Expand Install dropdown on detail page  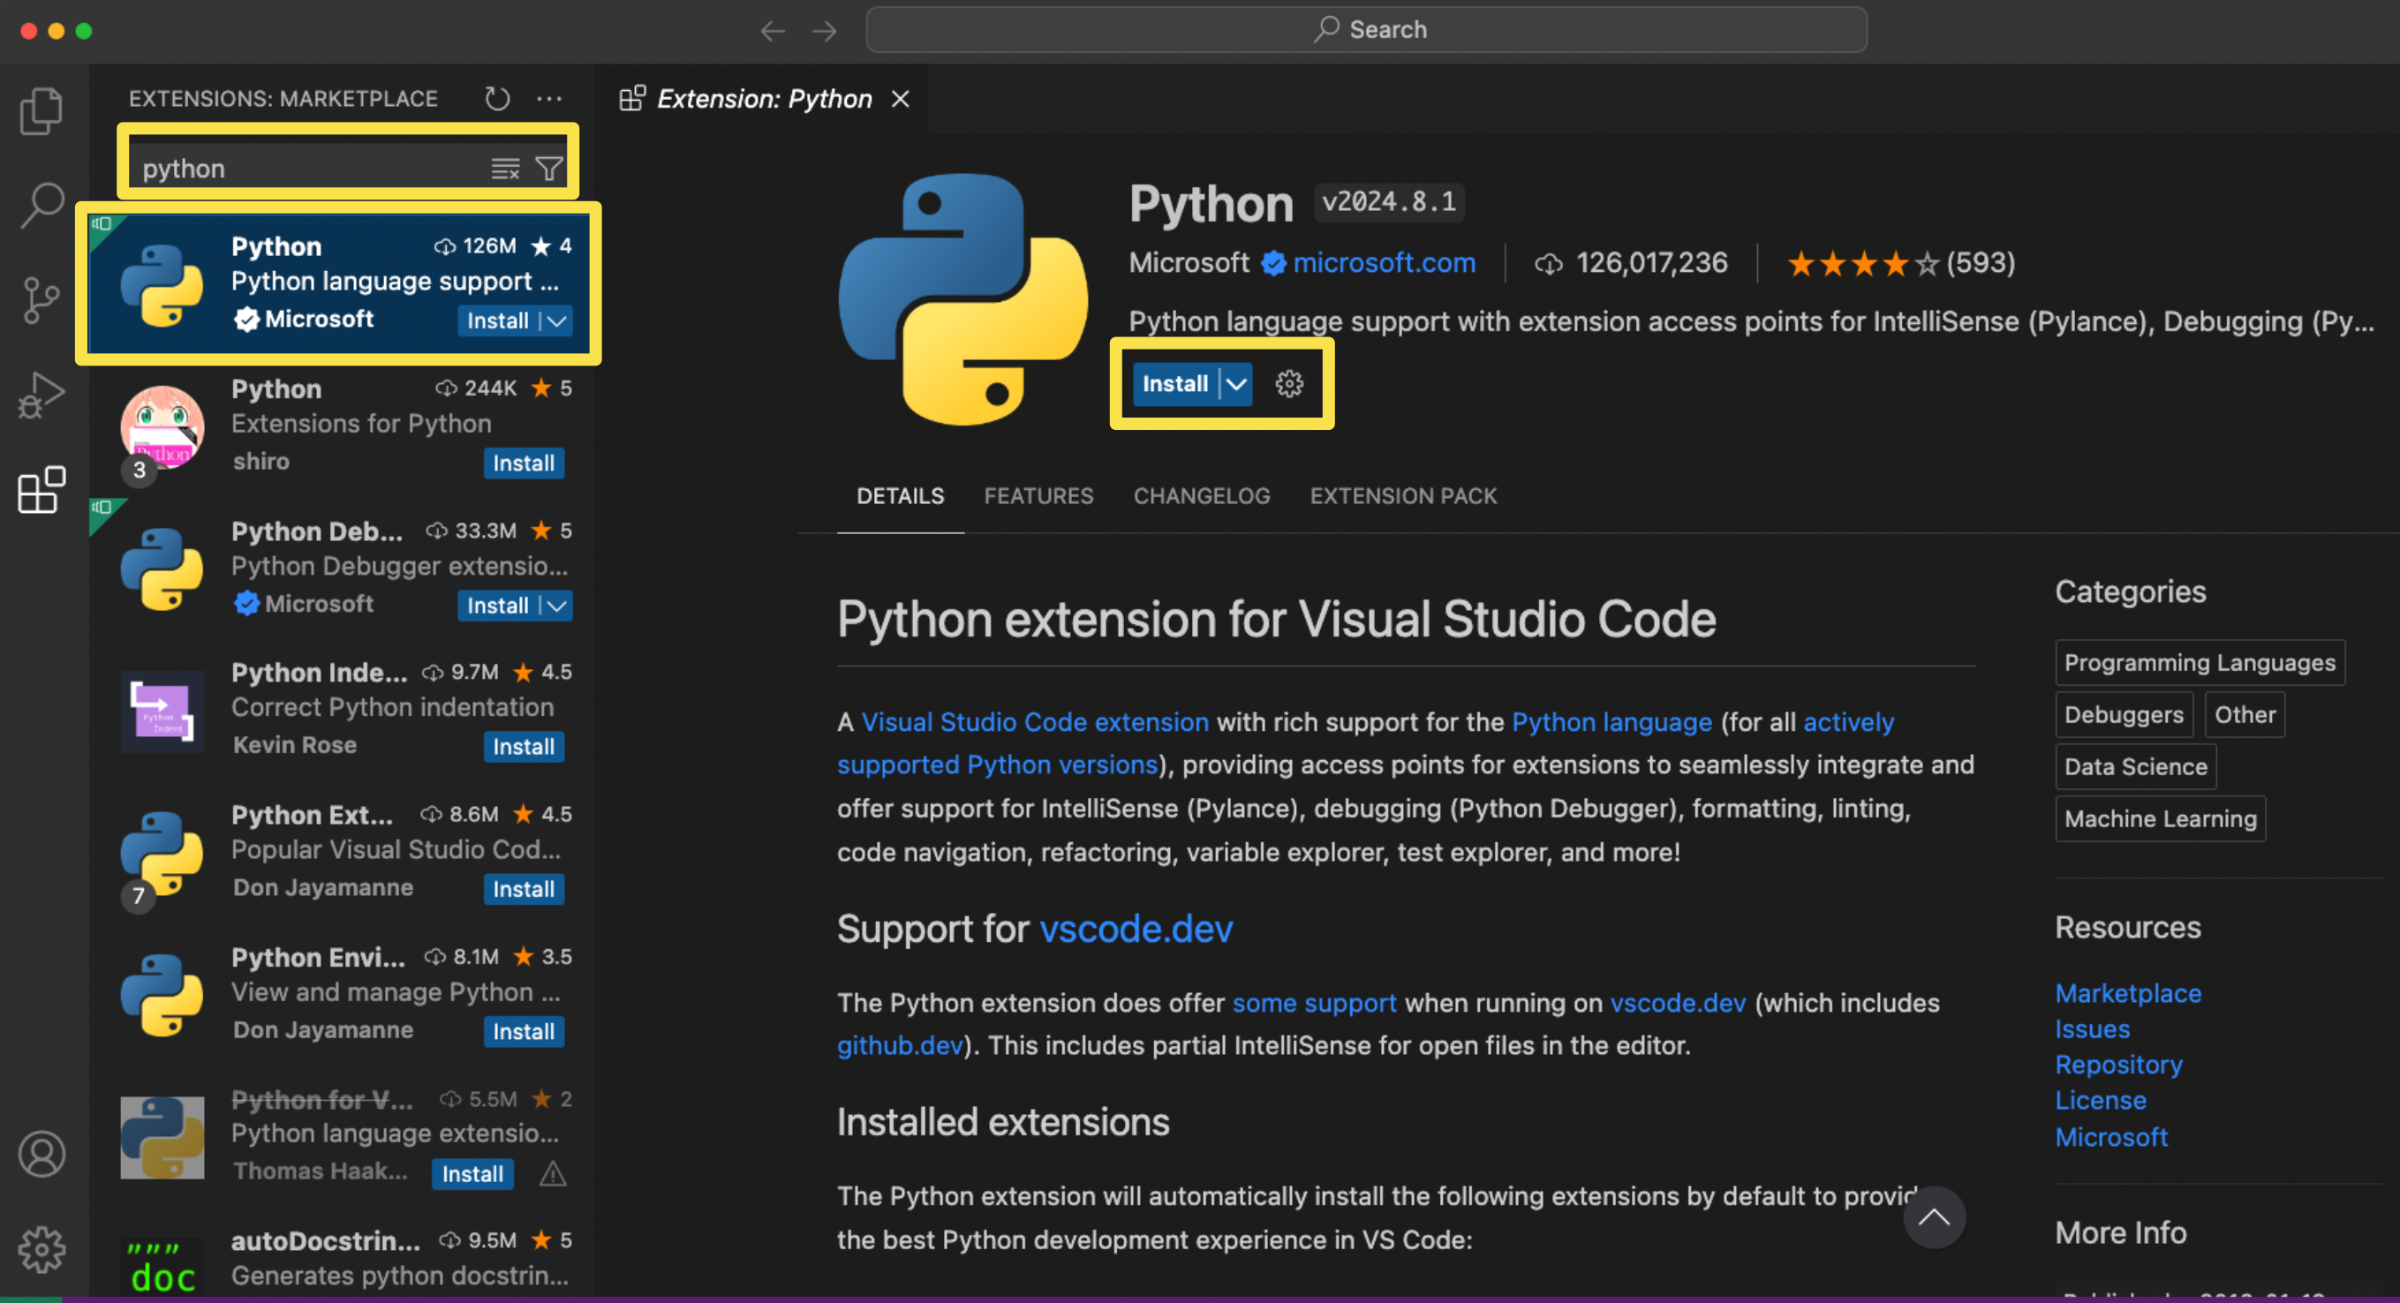(x=1236, y=384)
